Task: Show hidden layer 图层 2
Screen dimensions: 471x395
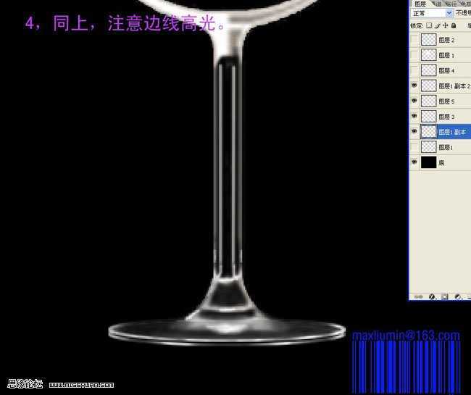Action: 414,40
